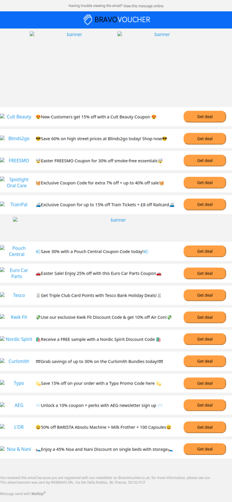Get deal for Pouch Central coupon
This screenshot has width=232, height=502.
(x=205, y=251)
